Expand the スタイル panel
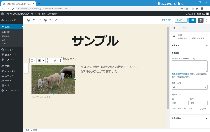This screenshot has width=210, height=132. [189, 45]
